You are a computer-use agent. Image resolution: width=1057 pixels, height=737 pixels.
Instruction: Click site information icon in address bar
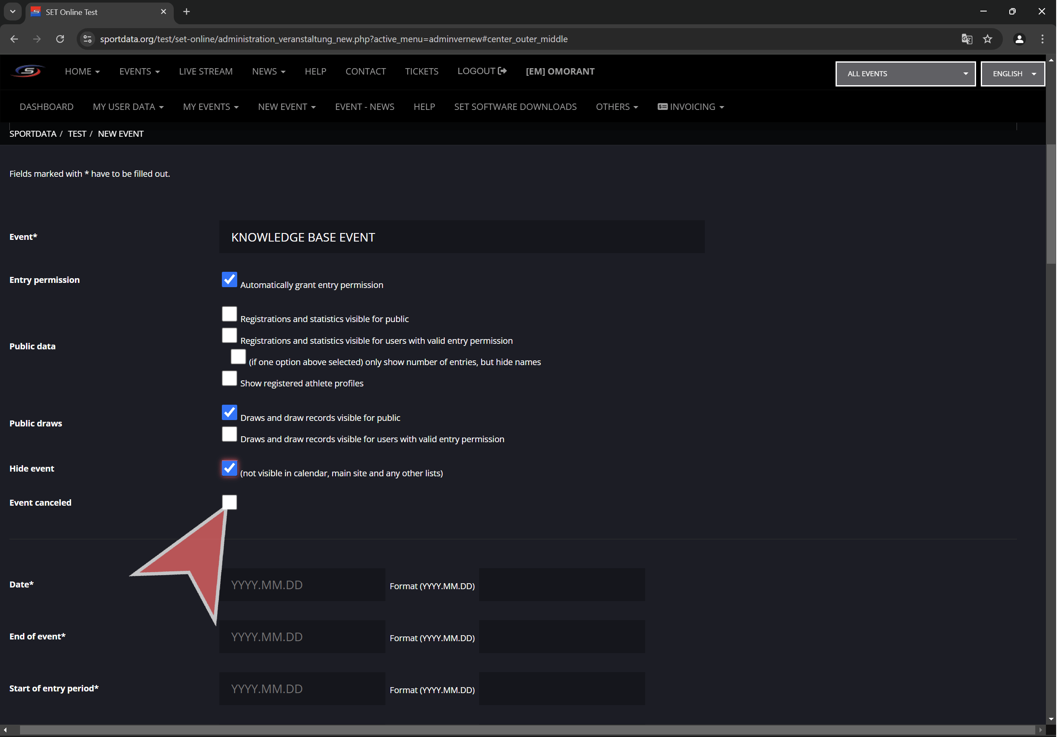click(x=87, y=39)
